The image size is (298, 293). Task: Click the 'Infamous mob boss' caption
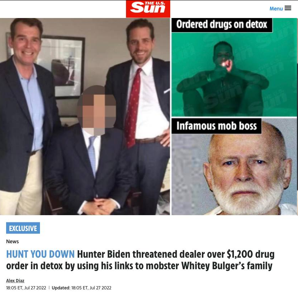[216, 126]
